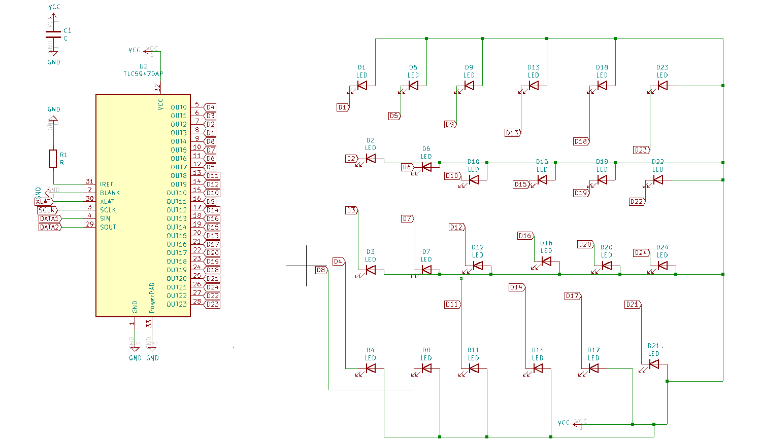Select the LED symbol referenced D2
This screenshot has width=761, height=445.
tap(370, 159)
